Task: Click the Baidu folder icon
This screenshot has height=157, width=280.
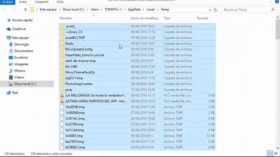Action: click(62, 44)
